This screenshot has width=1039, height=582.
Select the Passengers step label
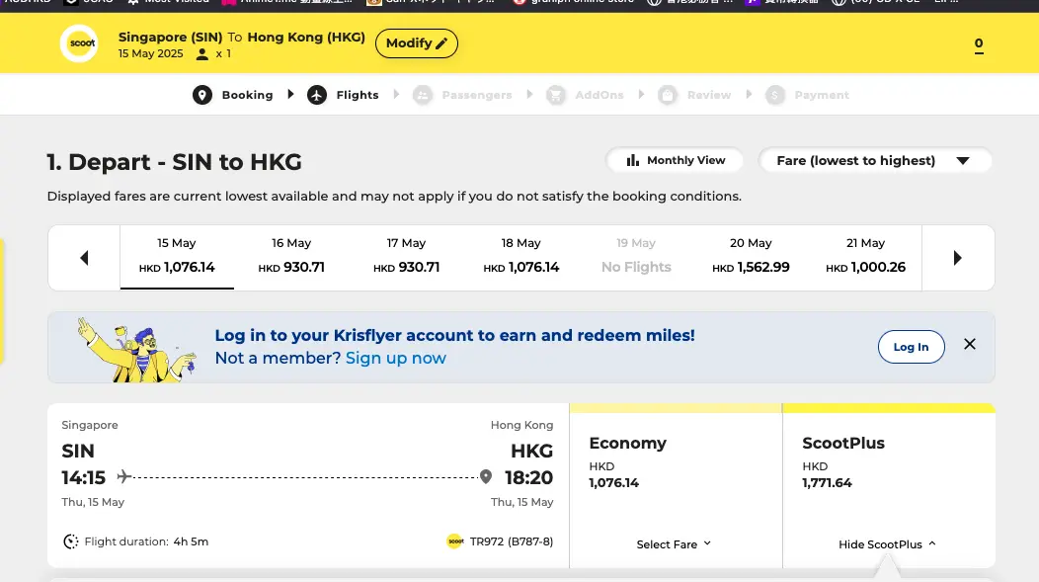point(477,95)
